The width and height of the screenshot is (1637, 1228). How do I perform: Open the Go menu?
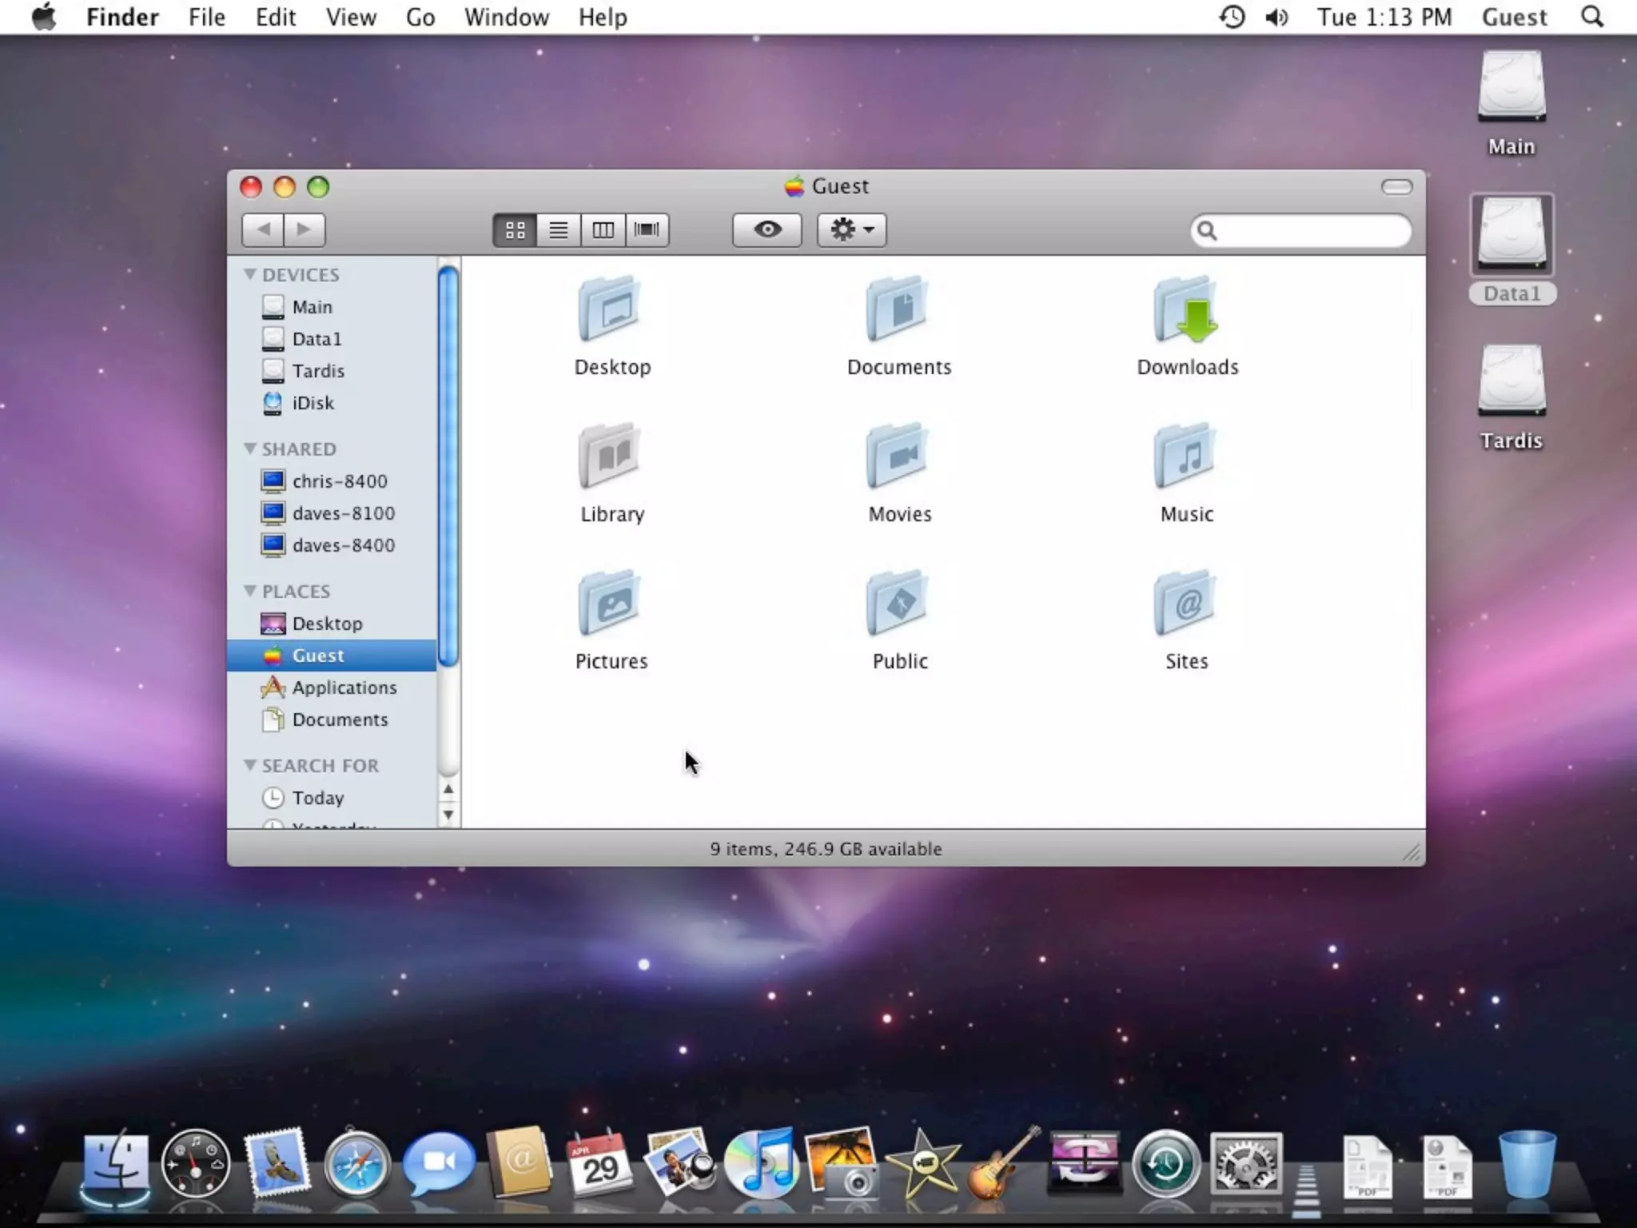coord(420,18)
